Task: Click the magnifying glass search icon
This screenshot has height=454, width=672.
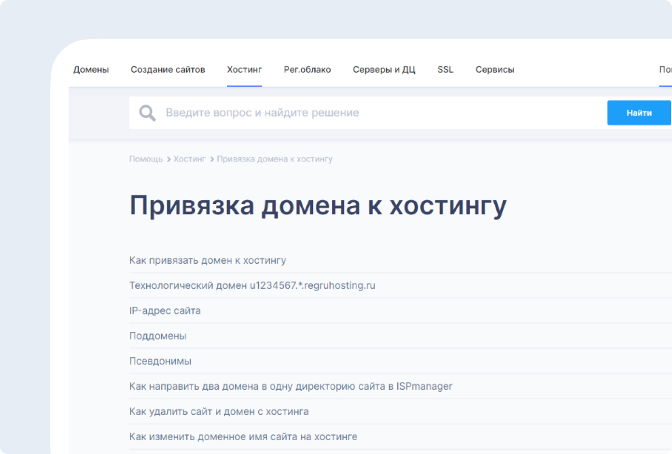Action: (147, 113)
